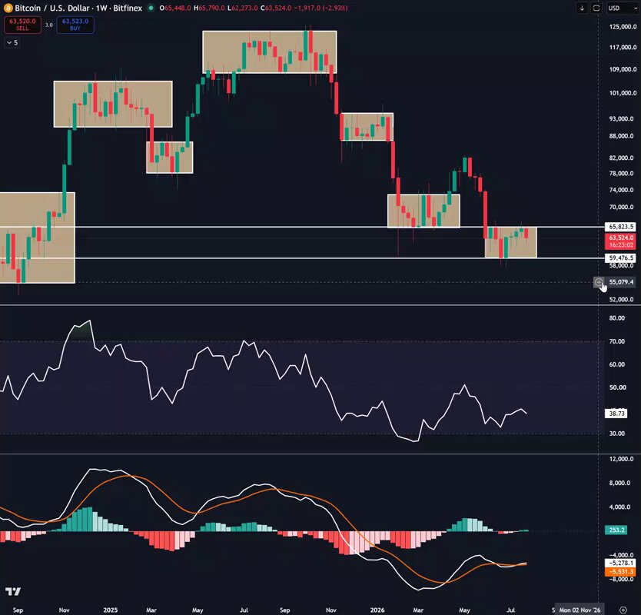Click the H65,790.0 high value
Screen dimensions: 641x615
pyautogui.click(x=209, y=8)
